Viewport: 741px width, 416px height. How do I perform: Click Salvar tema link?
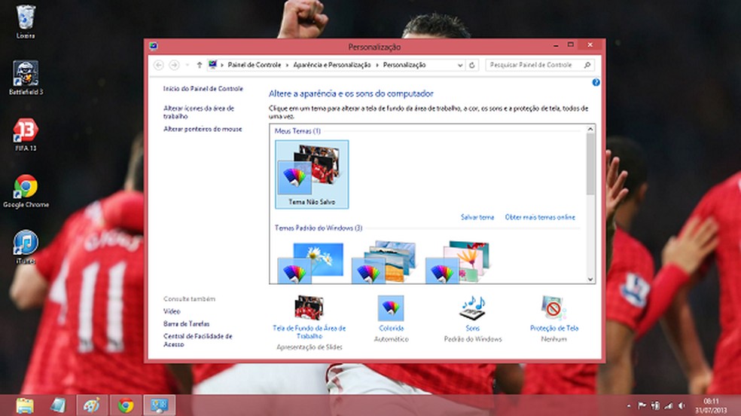coord(477,217)
